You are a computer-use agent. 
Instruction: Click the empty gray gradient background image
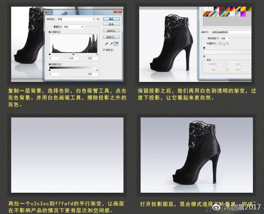point(67,155)
